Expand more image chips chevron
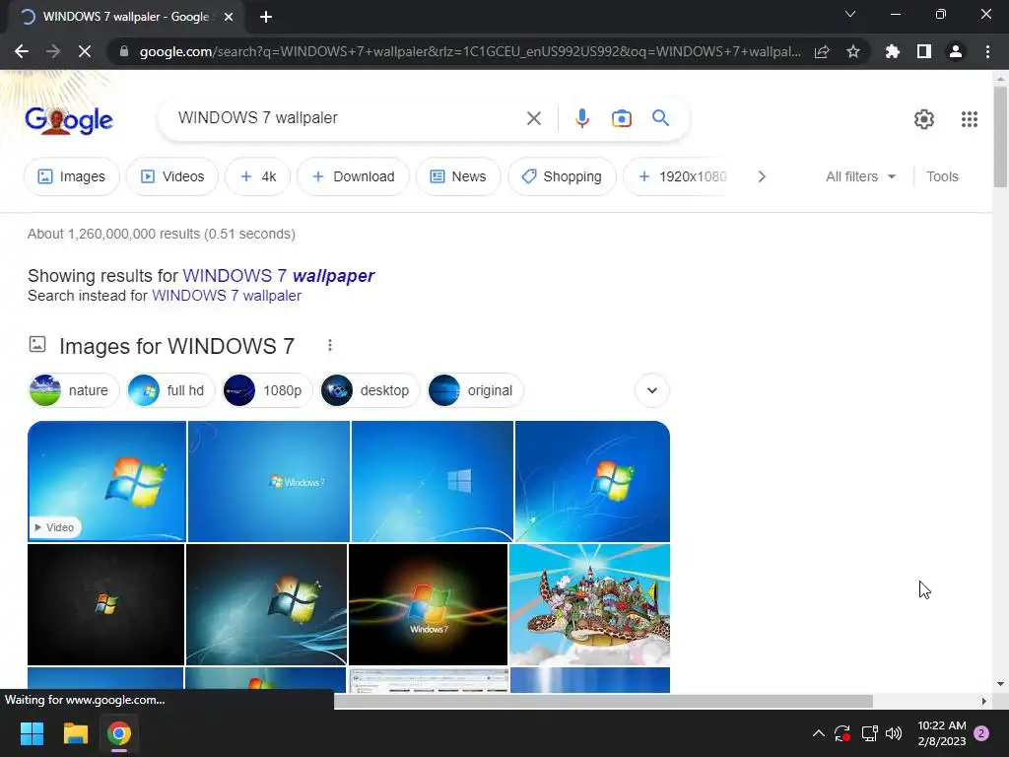 (652, 390)
